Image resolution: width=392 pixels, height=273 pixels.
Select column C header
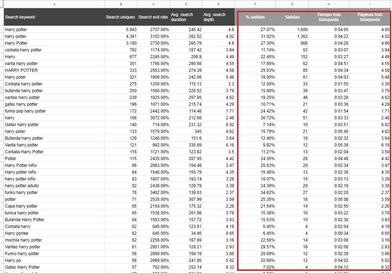(x=154, y=4)
